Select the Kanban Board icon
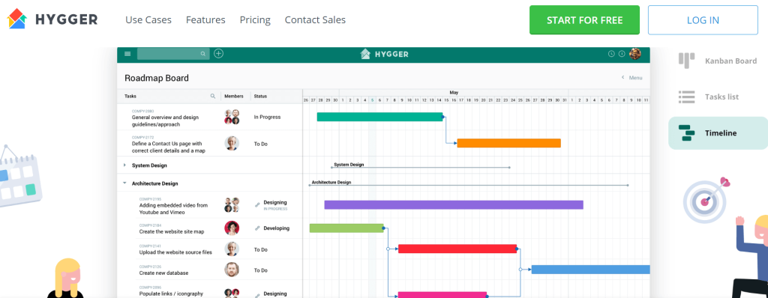The width and height of the screenshot is (768, 298). [x=687, y=61]
